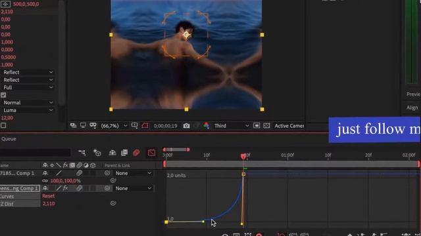
Task: Toggle the transparency grid icon
Action: [266, 125]
